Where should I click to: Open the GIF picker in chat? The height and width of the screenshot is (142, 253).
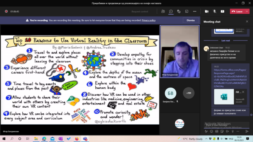coord(217,131)
